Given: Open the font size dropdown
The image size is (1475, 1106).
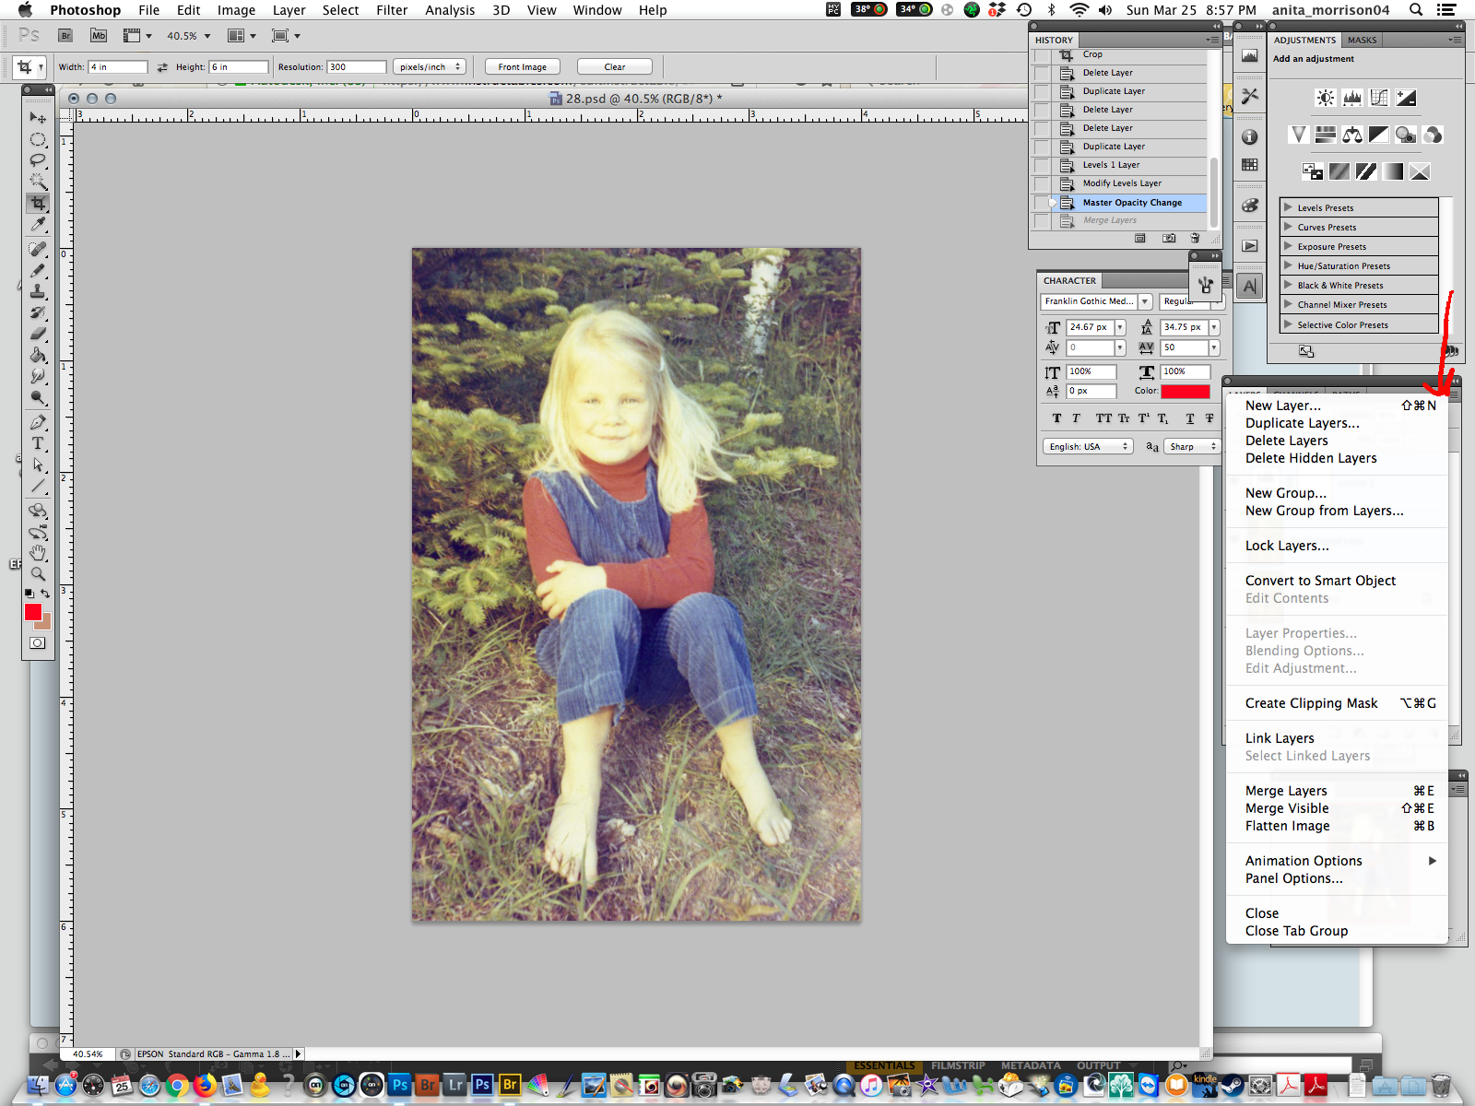Looking at the screenshot, I should coord(1120,327).
